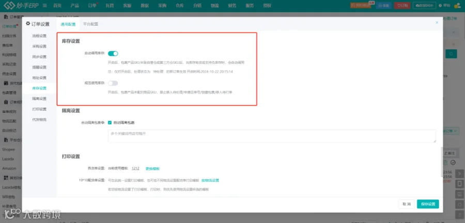Viewport: 465px width, 223px height.
Task: Open 按物流设置 link
Action: tap(210, 180)
